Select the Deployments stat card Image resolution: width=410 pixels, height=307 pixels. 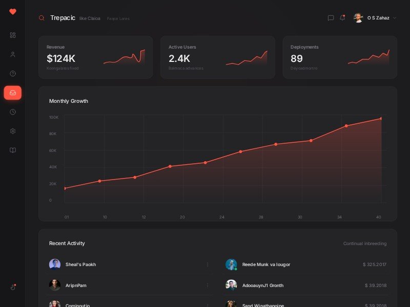[339, 57]
